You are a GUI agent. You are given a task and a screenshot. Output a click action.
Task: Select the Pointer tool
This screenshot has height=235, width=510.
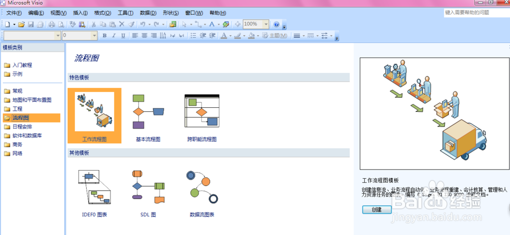point(185,25)
